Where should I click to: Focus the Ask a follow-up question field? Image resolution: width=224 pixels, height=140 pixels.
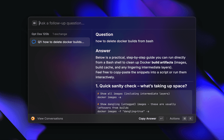pos(115,23)
